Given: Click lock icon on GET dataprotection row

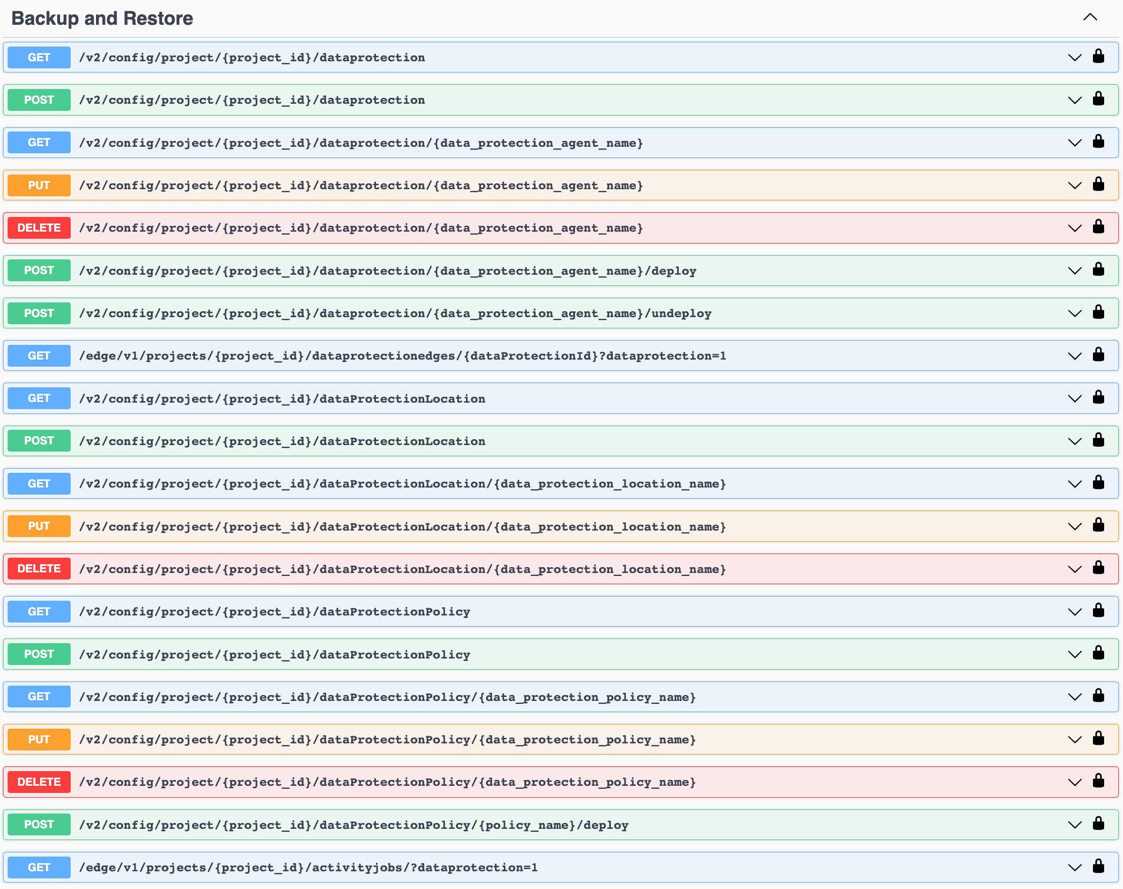Looking at the screenshot, I should pos(1098,56).
